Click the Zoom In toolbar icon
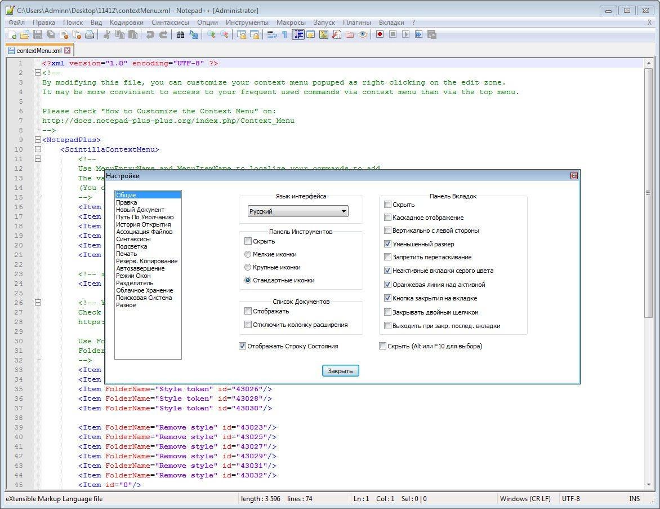 pyautogui.click(x=211, y=34)
